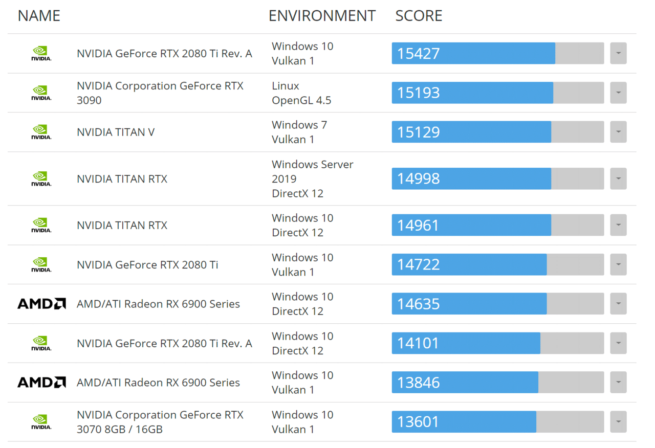Screen dimensions: 655x448
Task: Click NVIDIA logo in the 14101 score row
Action: coord(41,344)
